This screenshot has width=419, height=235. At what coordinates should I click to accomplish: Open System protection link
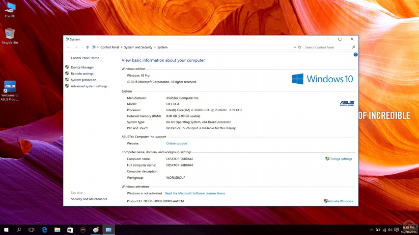point(84,80)
